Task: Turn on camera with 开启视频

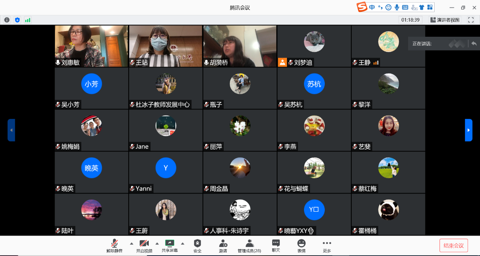Action: pos(144,246)
